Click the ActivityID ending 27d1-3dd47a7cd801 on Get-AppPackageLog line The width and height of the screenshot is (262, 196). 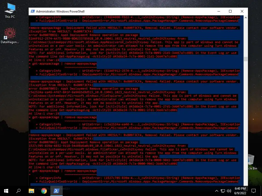pos(145,110)
